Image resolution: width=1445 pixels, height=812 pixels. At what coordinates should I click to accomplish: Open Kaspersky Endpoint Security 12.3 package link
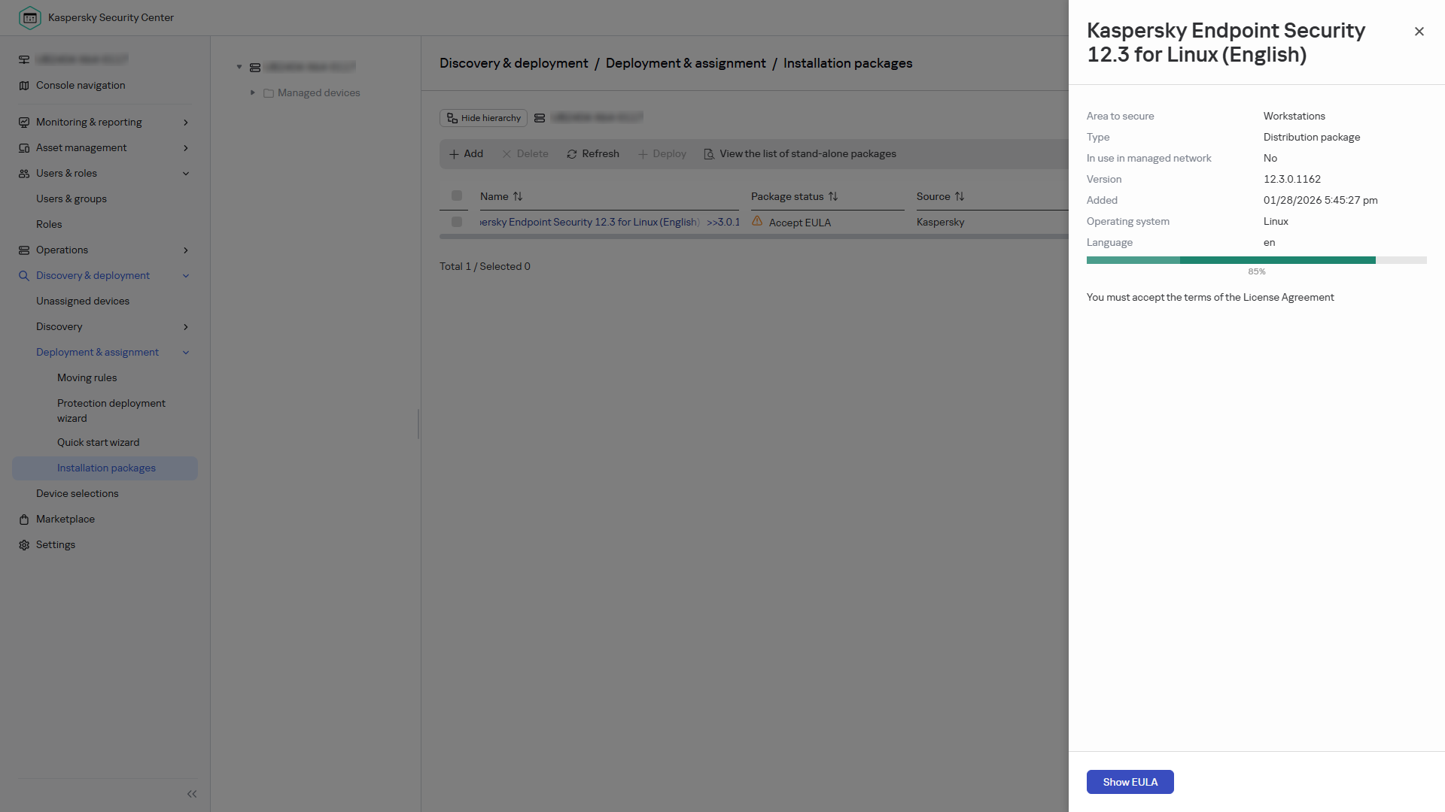(589, 222)
